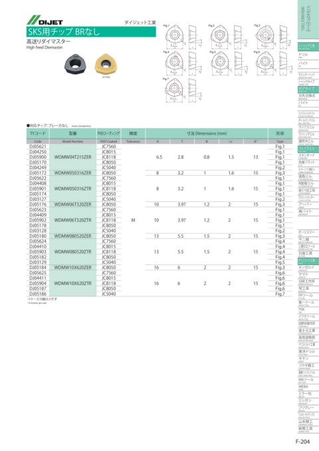Select the オーエスジー maker tab
Viewport: 319px width, 451px height.
[308, 233]
